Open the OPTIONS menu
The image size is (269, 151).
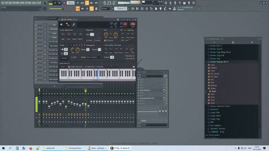click(28, 3)
